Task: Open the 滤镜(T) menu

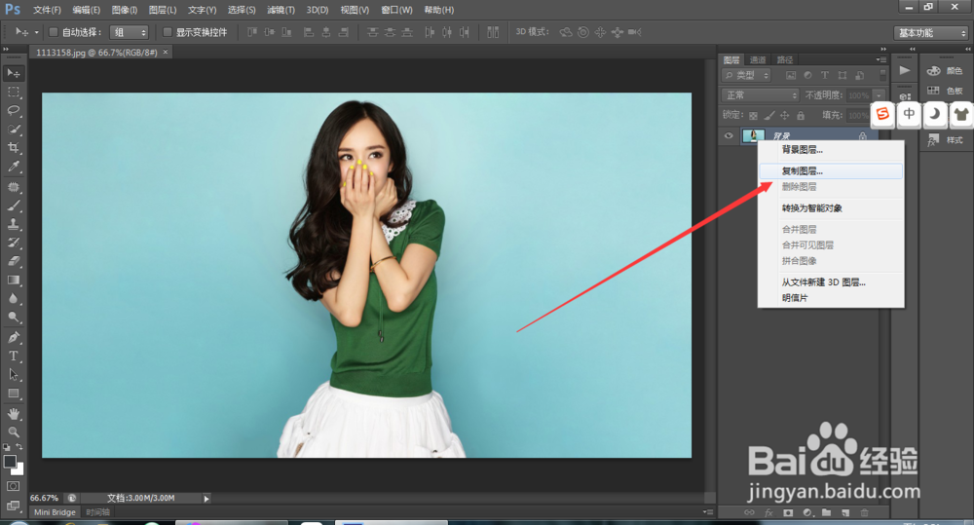Action: pos(281,10)
